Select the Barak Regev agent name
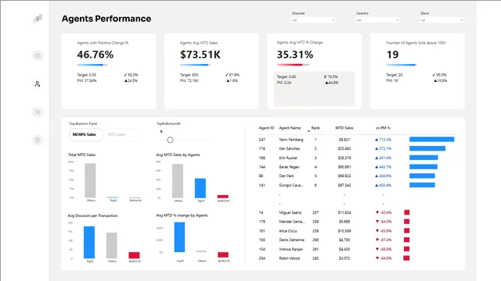 289,167
